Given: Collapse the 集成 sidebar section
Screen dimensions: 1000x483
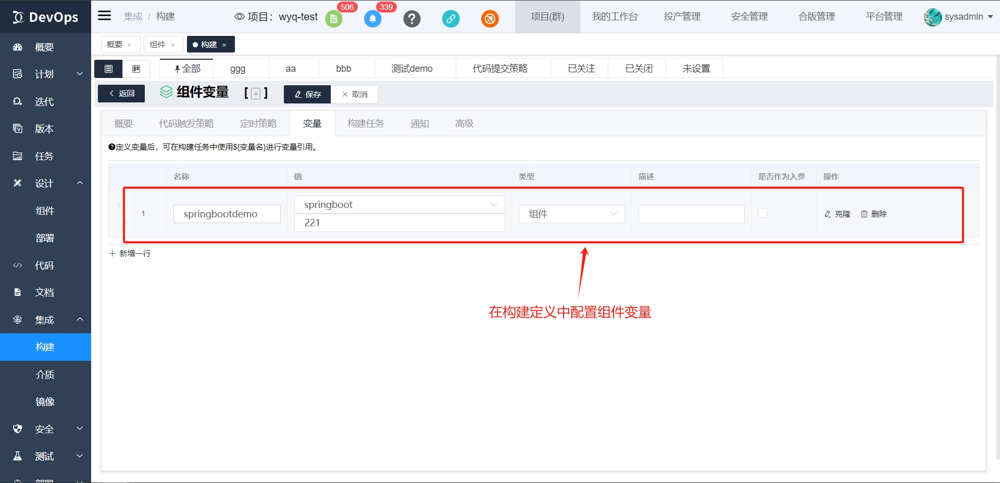Looking at the screenshot, I should [x=80, y=319].
